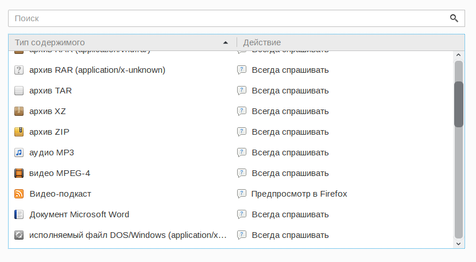The height and width of the screenshot is (262, 476).
Task: Select the видео MPEG-4 row
Action: pyautogui.click(x=231, y=173)
